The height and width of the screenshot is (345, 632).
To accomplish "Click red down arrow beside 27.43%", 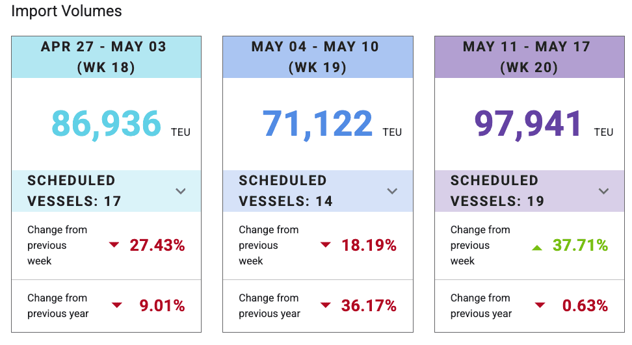I will point(114,245).
